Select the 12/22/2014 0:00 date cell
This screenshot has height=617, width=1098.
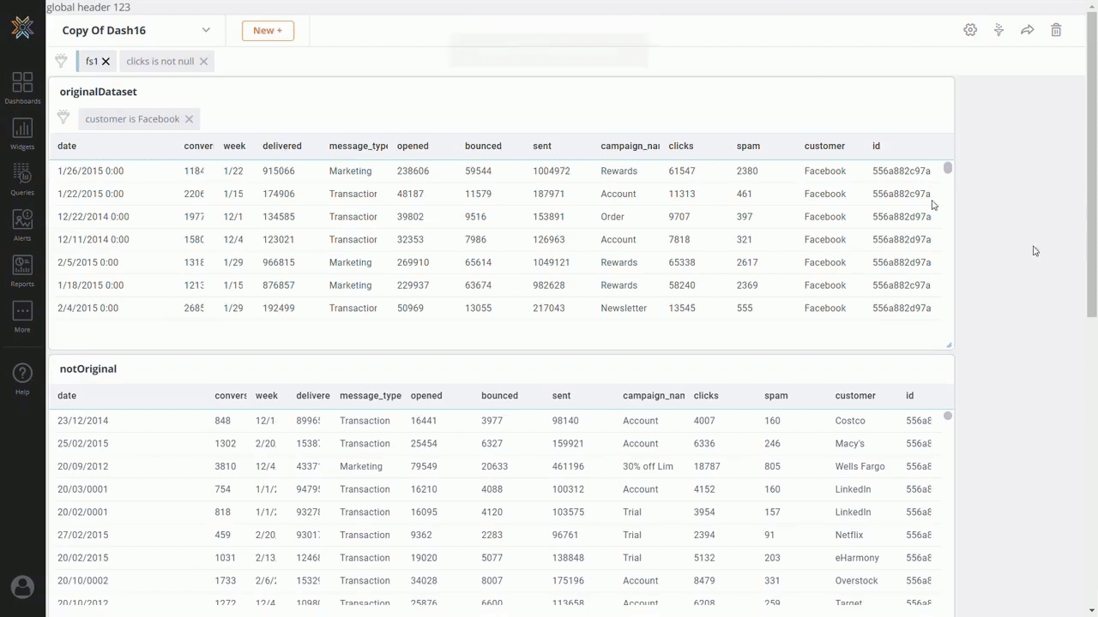(94, 217)
